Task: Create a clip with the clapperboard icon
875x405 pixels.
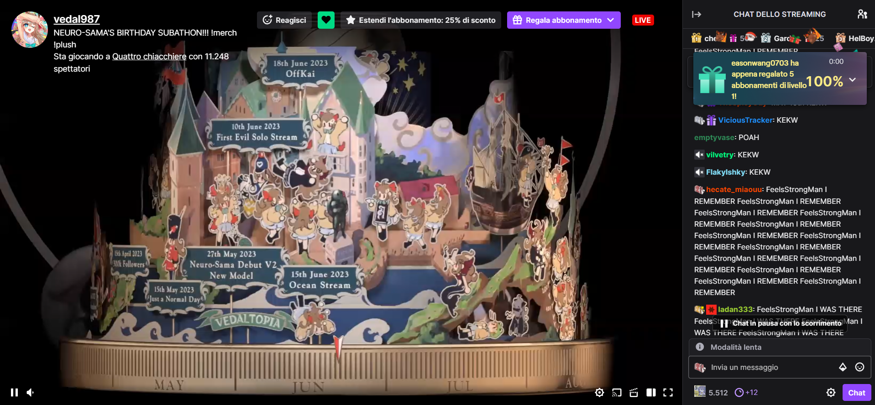Action: [x=634, y=392]
